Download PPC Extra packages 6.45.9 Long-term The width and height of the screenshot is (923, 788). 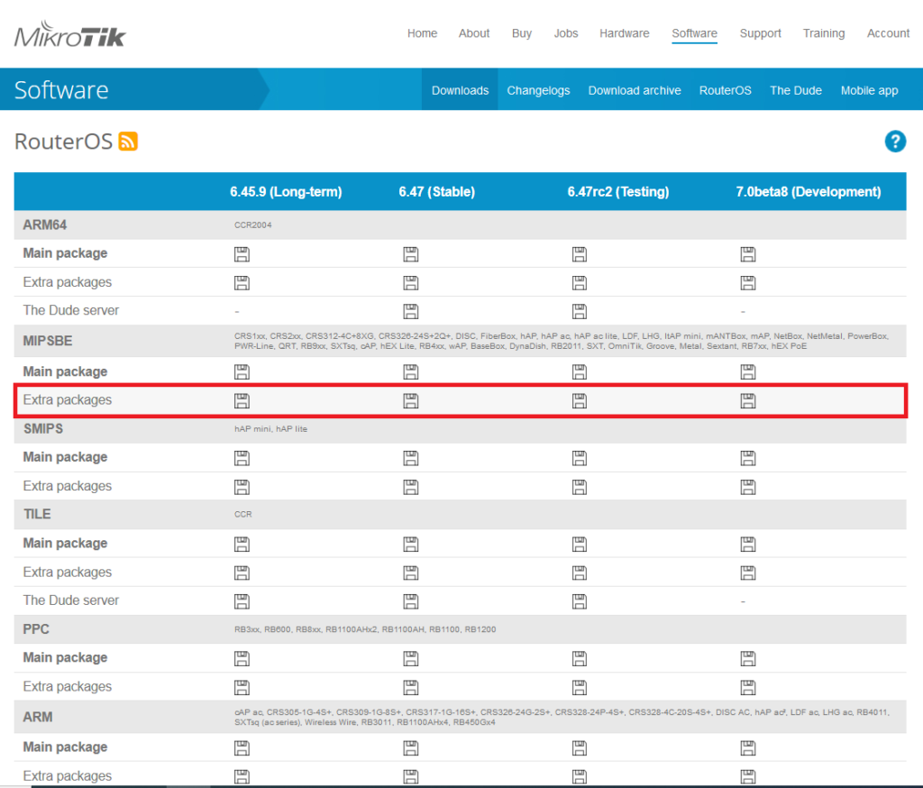[x=242, y=687]
